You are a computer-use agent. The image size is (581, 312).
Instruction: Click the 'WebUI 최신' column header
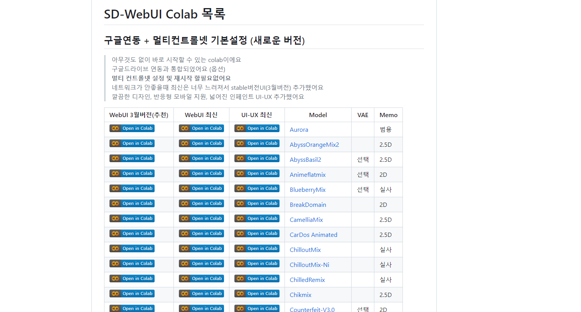[x=201, y=115]
